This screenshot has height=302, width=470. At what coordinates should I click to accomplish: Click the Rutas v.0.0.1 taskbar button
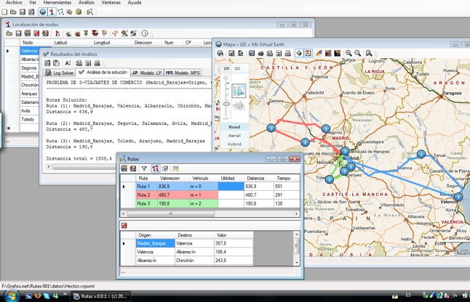coord(102,296)
